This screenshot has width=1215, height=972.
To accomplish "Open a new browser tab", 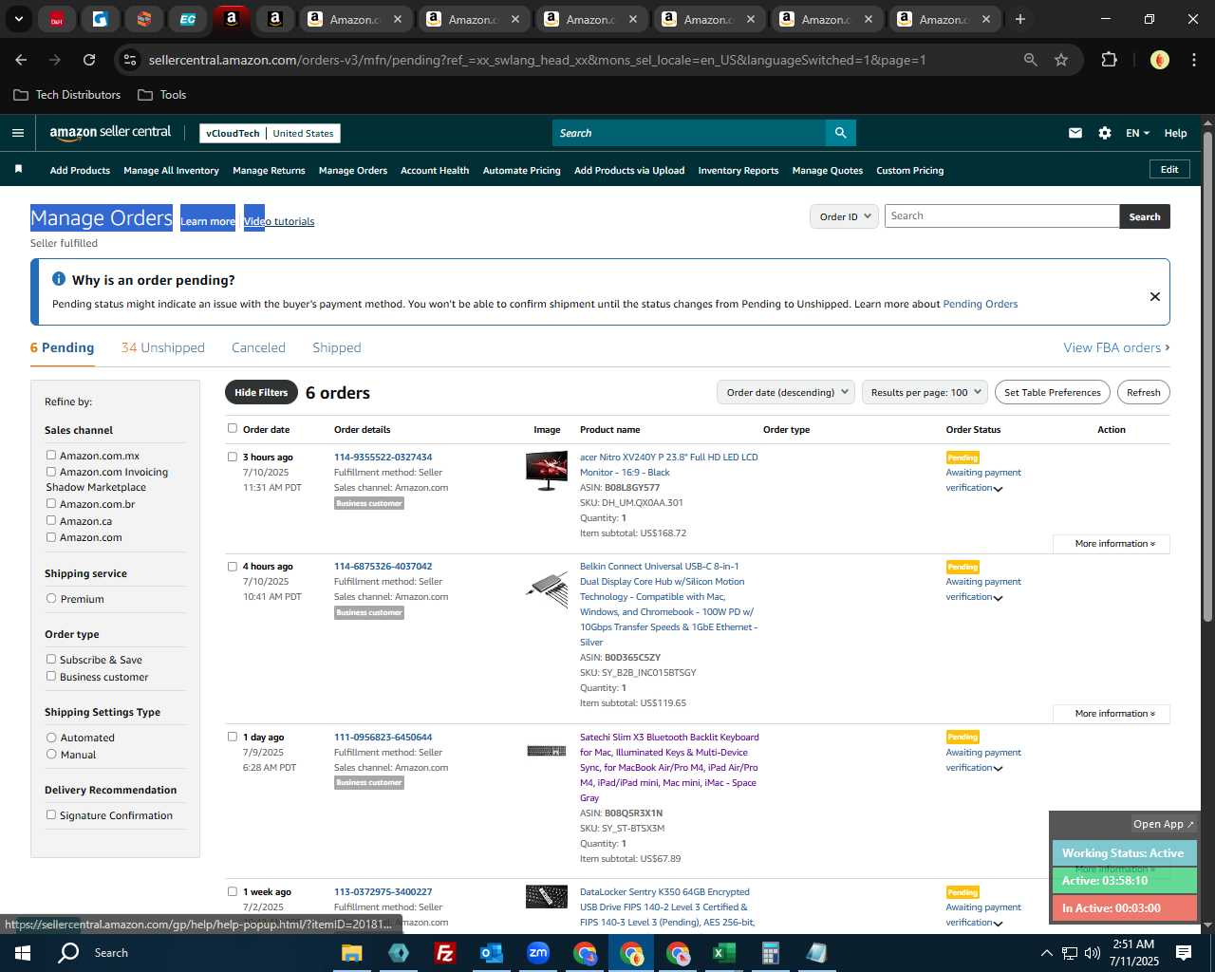I will click(x=1020, y=19).
